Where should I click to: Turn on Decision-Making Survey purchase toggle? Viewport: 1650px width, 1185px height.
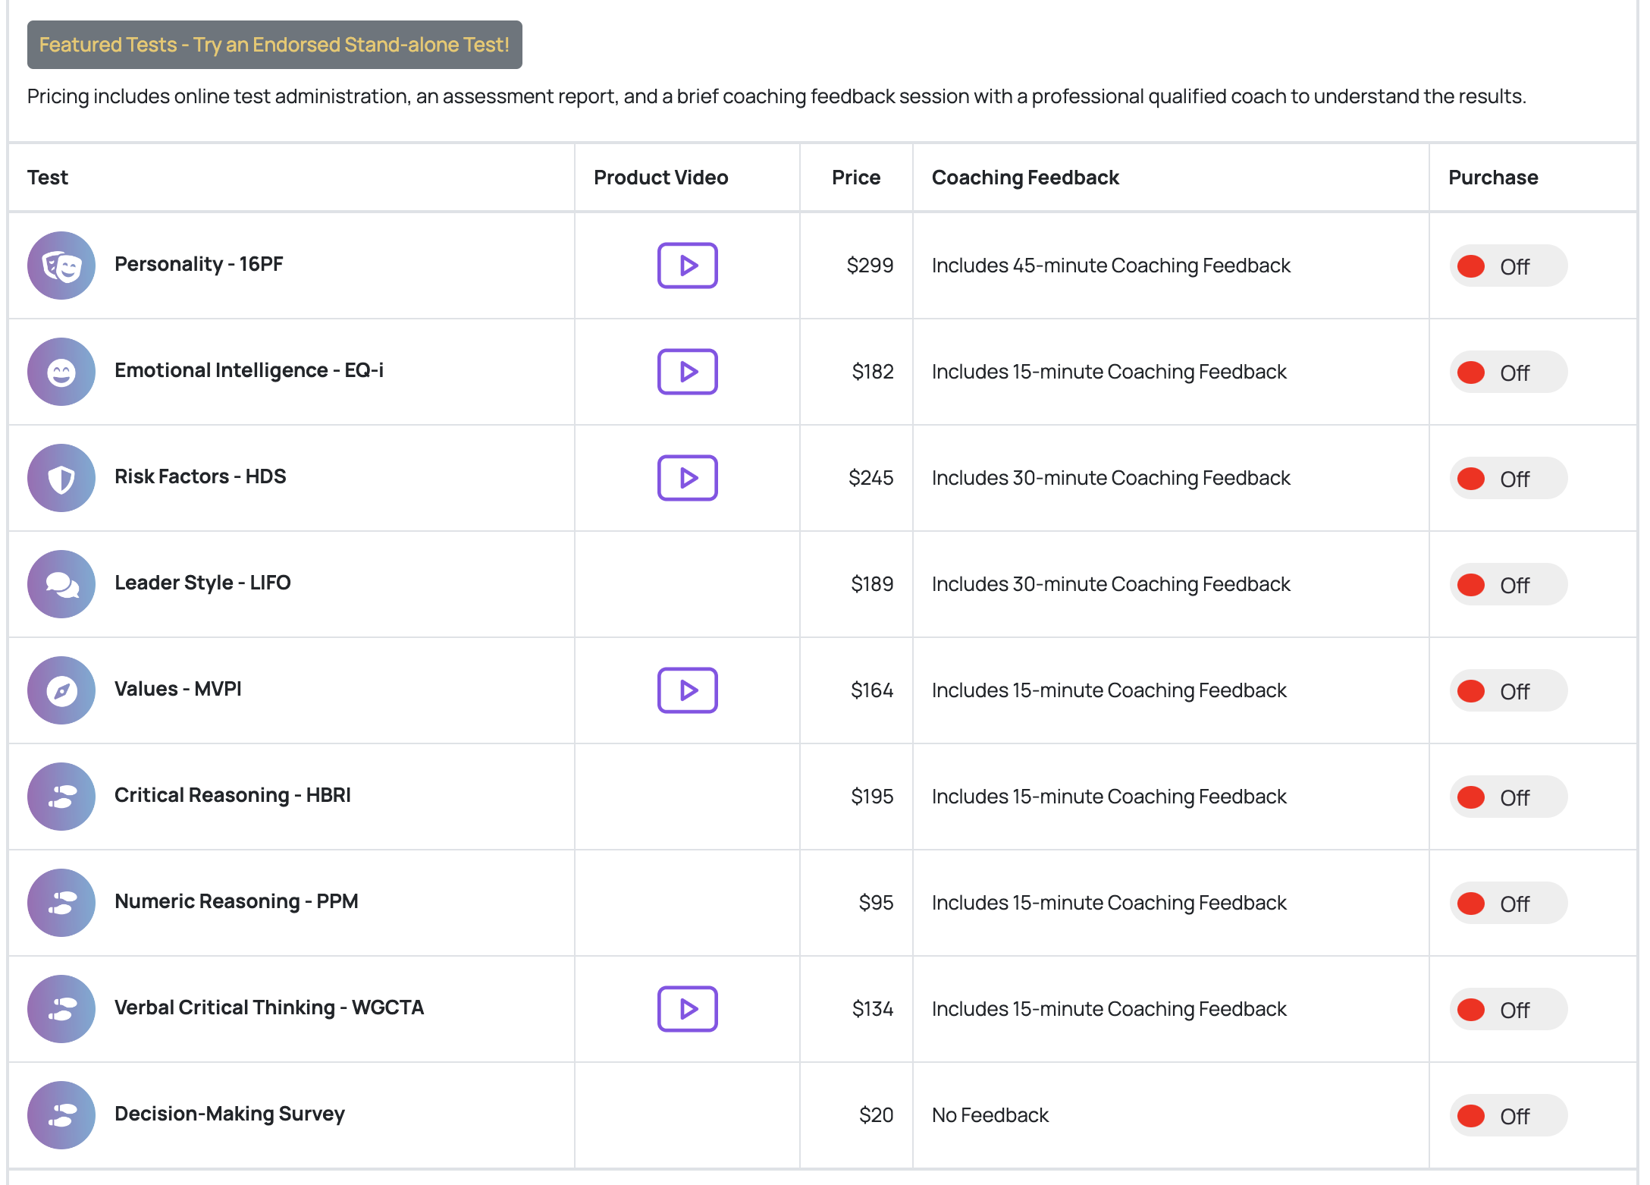[x=1507, y=1116]
